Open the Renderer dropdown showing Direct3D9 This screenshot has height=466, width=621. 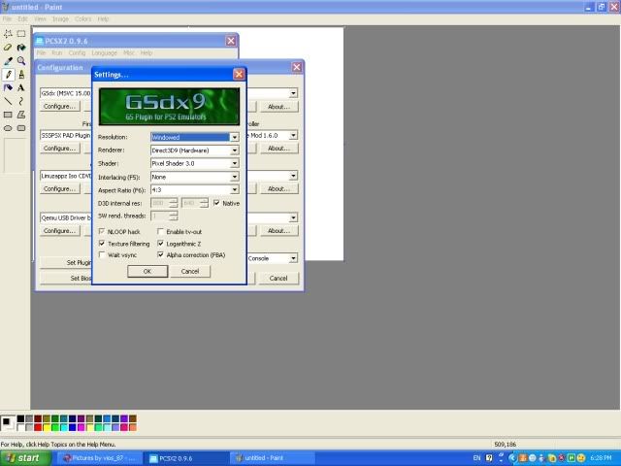pos(235,150)
